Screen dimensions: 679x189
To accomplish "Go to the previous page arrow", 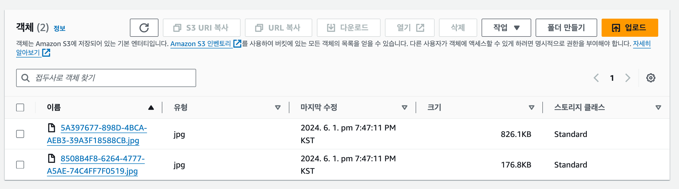I will [596, 78].
